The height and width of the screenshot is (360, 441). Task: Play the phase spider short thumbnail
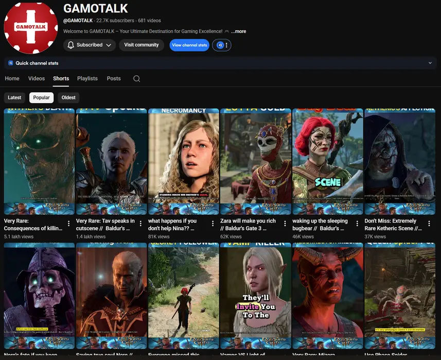pos(400,296)
